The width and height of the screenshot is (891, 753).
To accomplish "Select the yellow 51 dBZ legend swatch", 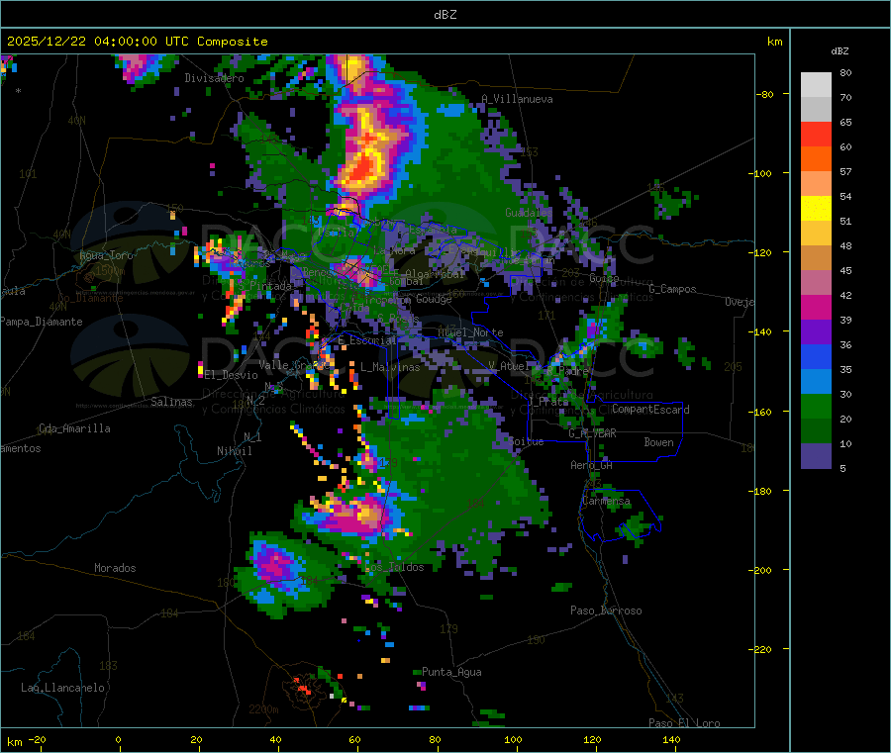I will (816, 209).
